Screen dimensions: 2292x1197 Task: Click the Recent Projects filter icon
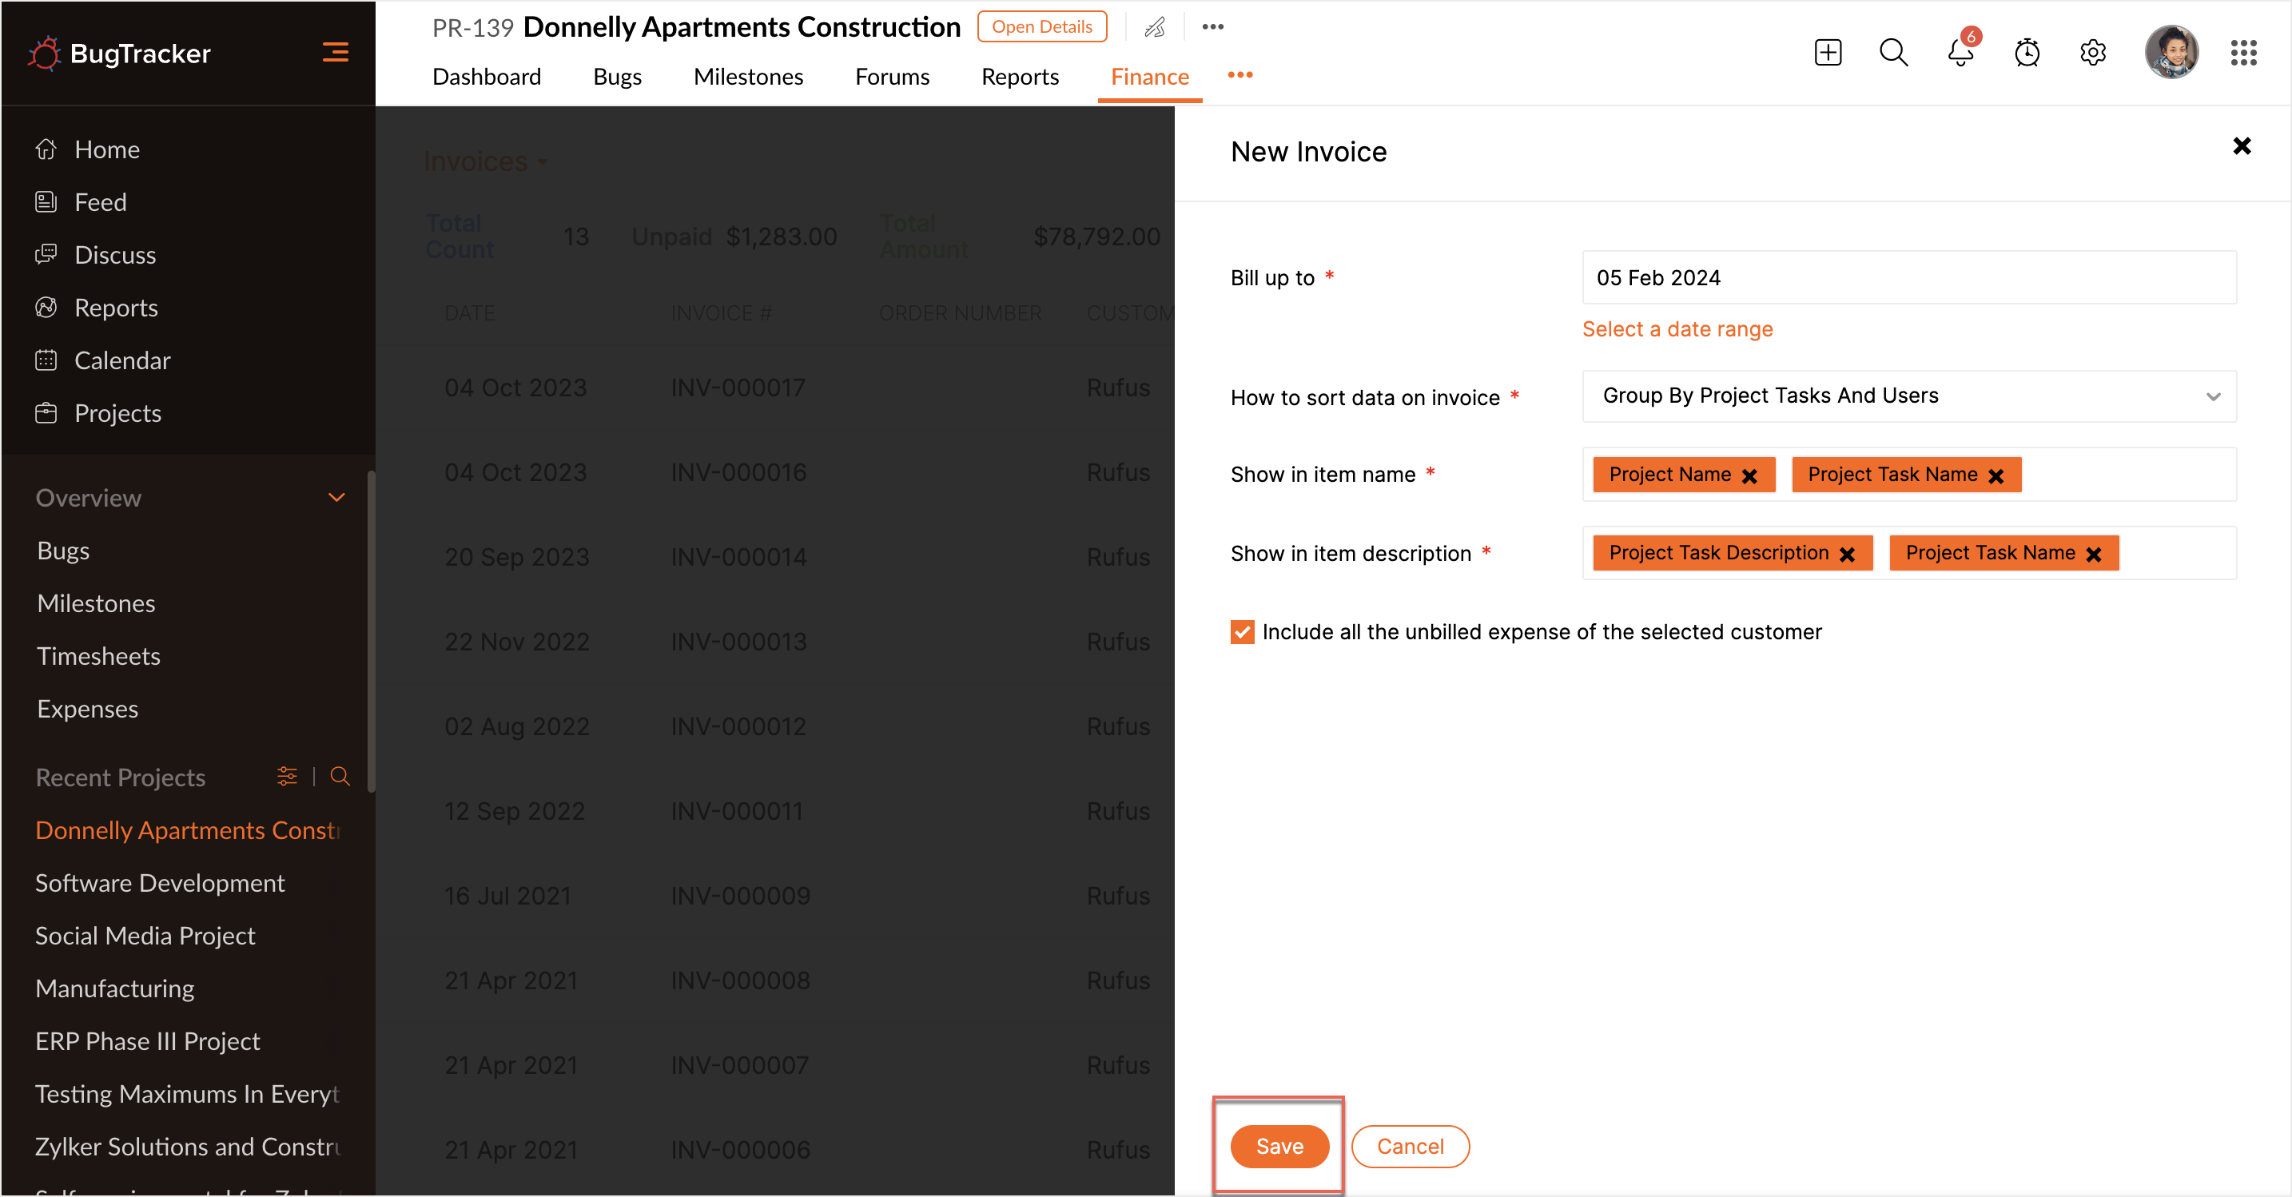pyautogui.click(x=286, y=776)
